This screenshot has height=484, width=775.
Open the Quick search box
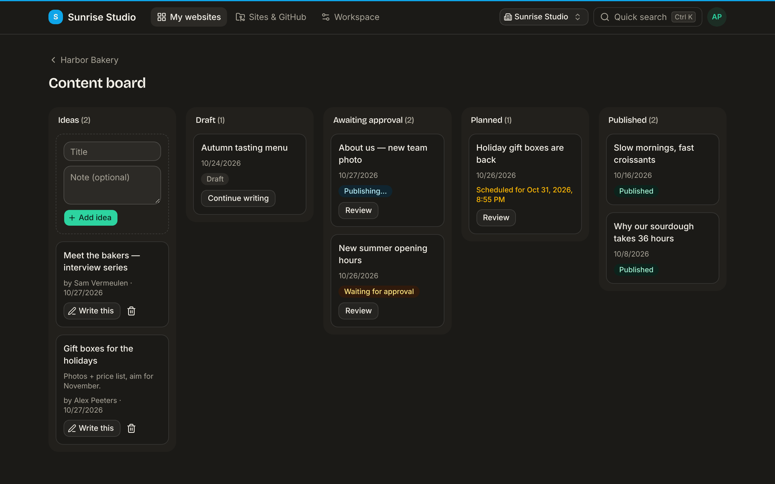(648, 17)
